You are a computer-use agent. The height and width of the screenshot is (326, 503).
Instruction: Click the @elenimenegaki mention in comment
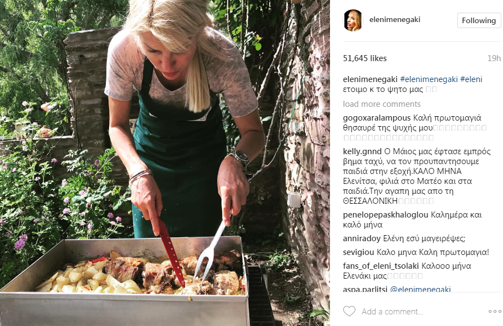click(420, 289)
